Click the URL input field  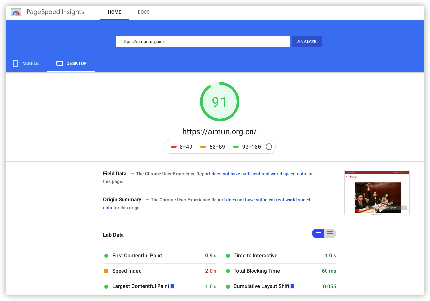[203, 42]
